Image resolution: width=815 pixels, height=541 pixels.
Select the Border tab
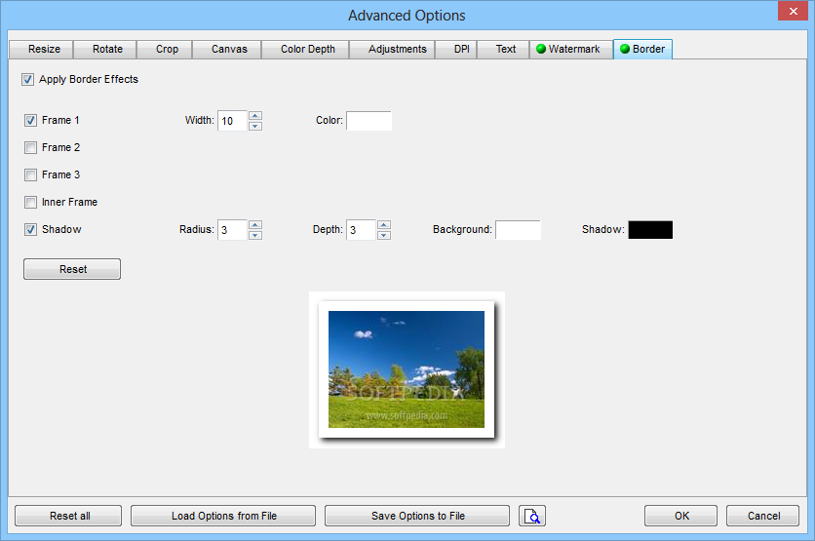click(643, 49)
